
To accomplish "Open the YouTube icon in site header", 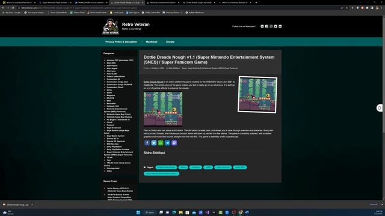I will [x=280, y=26].
